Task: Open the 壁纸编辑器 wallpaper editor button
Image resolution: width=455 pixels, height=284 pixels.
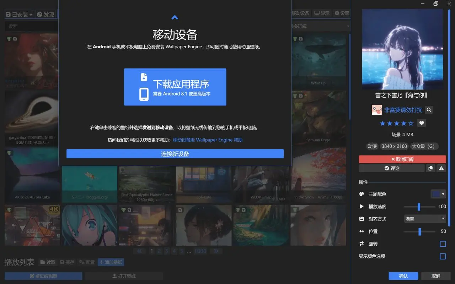Action: 43,276
